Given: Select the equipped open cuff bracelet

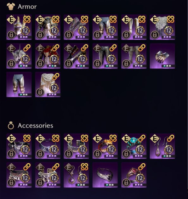Looking at the screenshot, I should (76, 146).
